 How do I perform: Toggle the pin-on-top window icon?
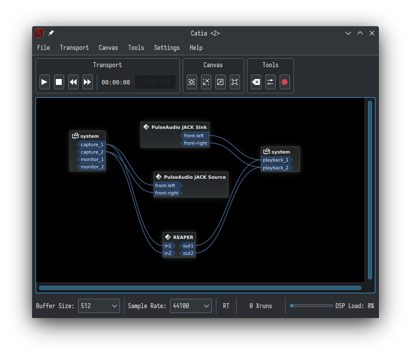[x=50, y=33]
